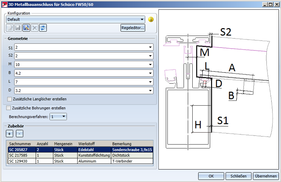The width and height of the screenshot is (281, 182).
Task: Add accessory with the plus button
Action: pyautogui.click(x=9, y=133)
